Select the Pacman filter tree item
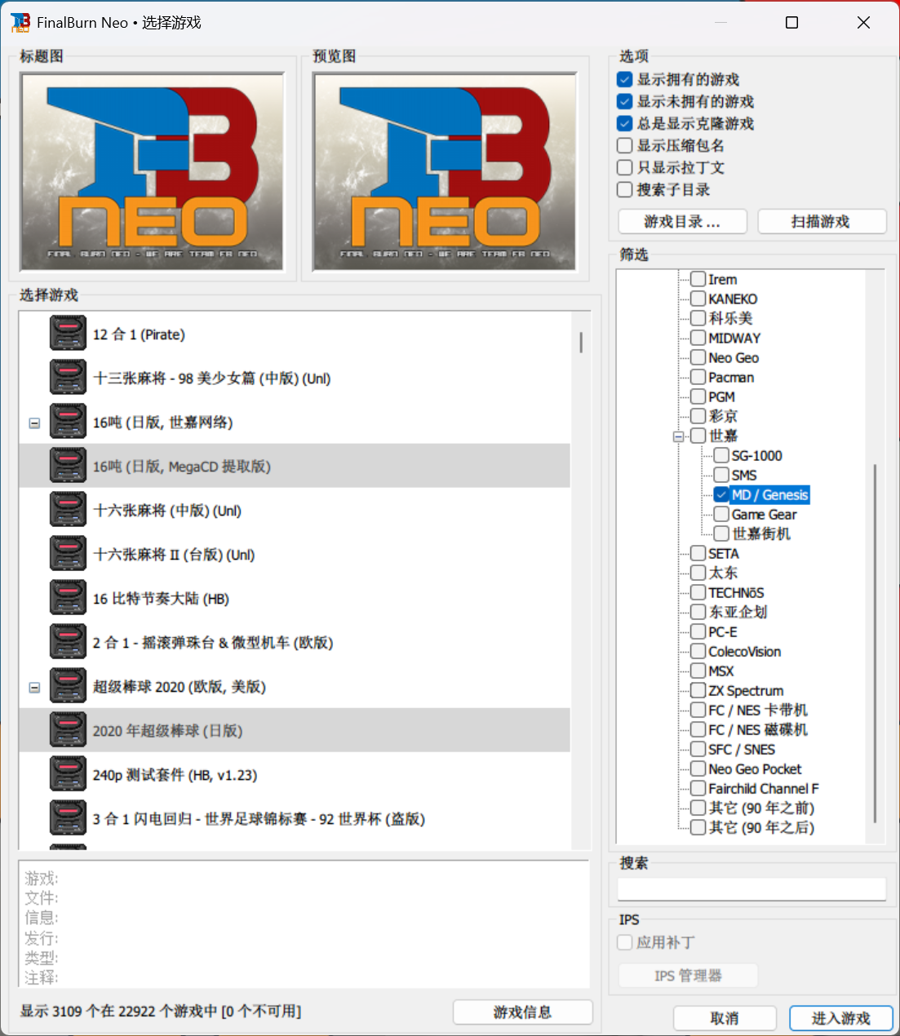This screenshot has height=1036, width=900. coord(731,378)
